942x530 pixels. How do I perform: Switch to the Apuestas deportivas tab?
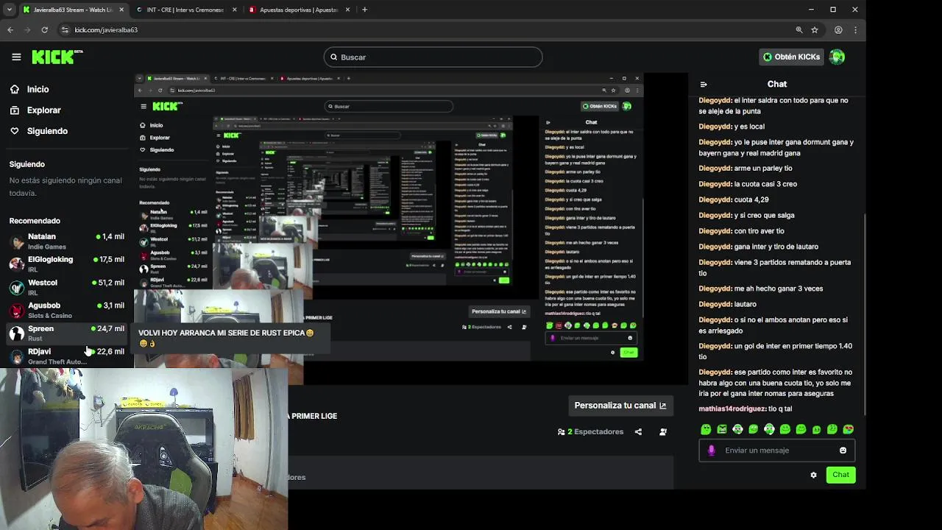click(299, 10)
